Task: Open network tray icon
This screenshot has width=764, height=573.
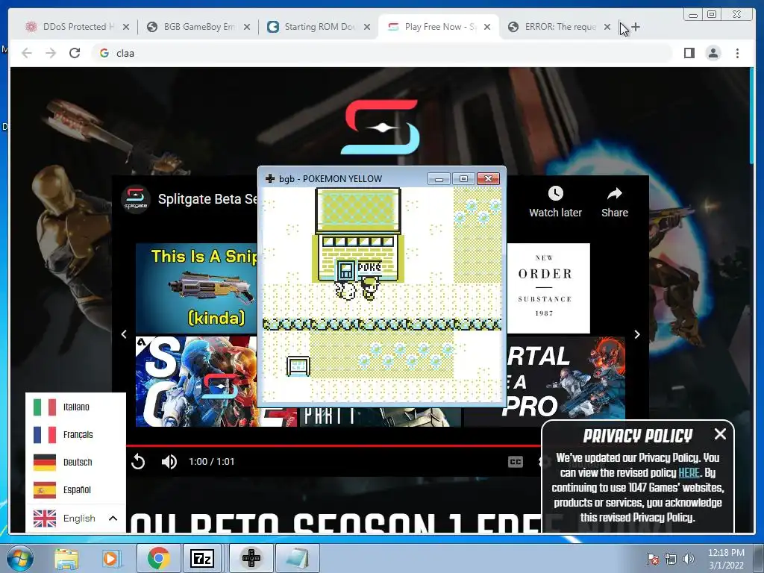Action: tap(671, 558)
